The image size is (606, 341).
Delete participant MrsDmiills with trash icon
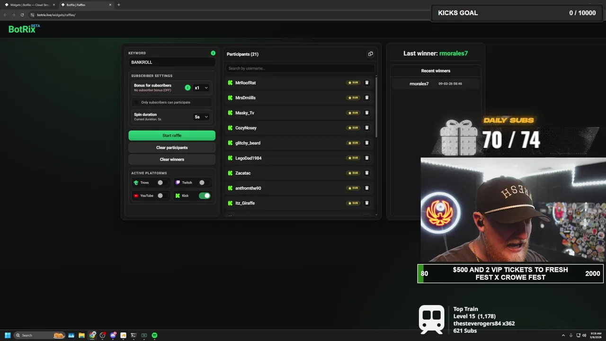tap(366, 98)
